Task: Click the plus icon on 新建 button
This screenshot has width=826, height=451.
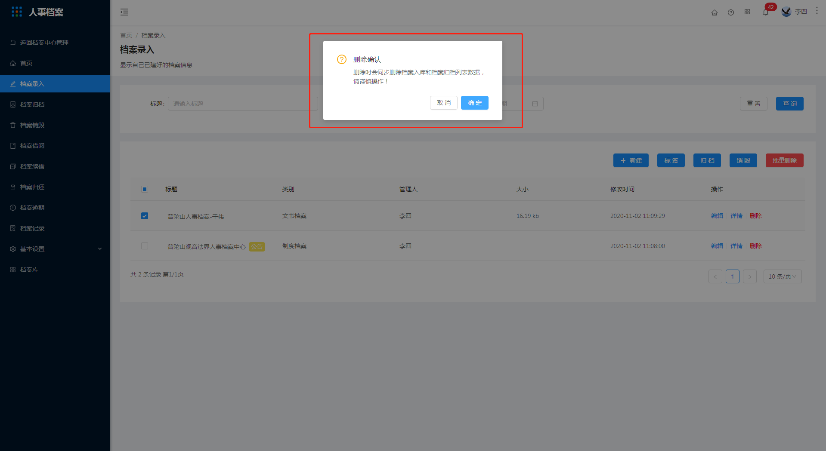Action: (623, 160)
